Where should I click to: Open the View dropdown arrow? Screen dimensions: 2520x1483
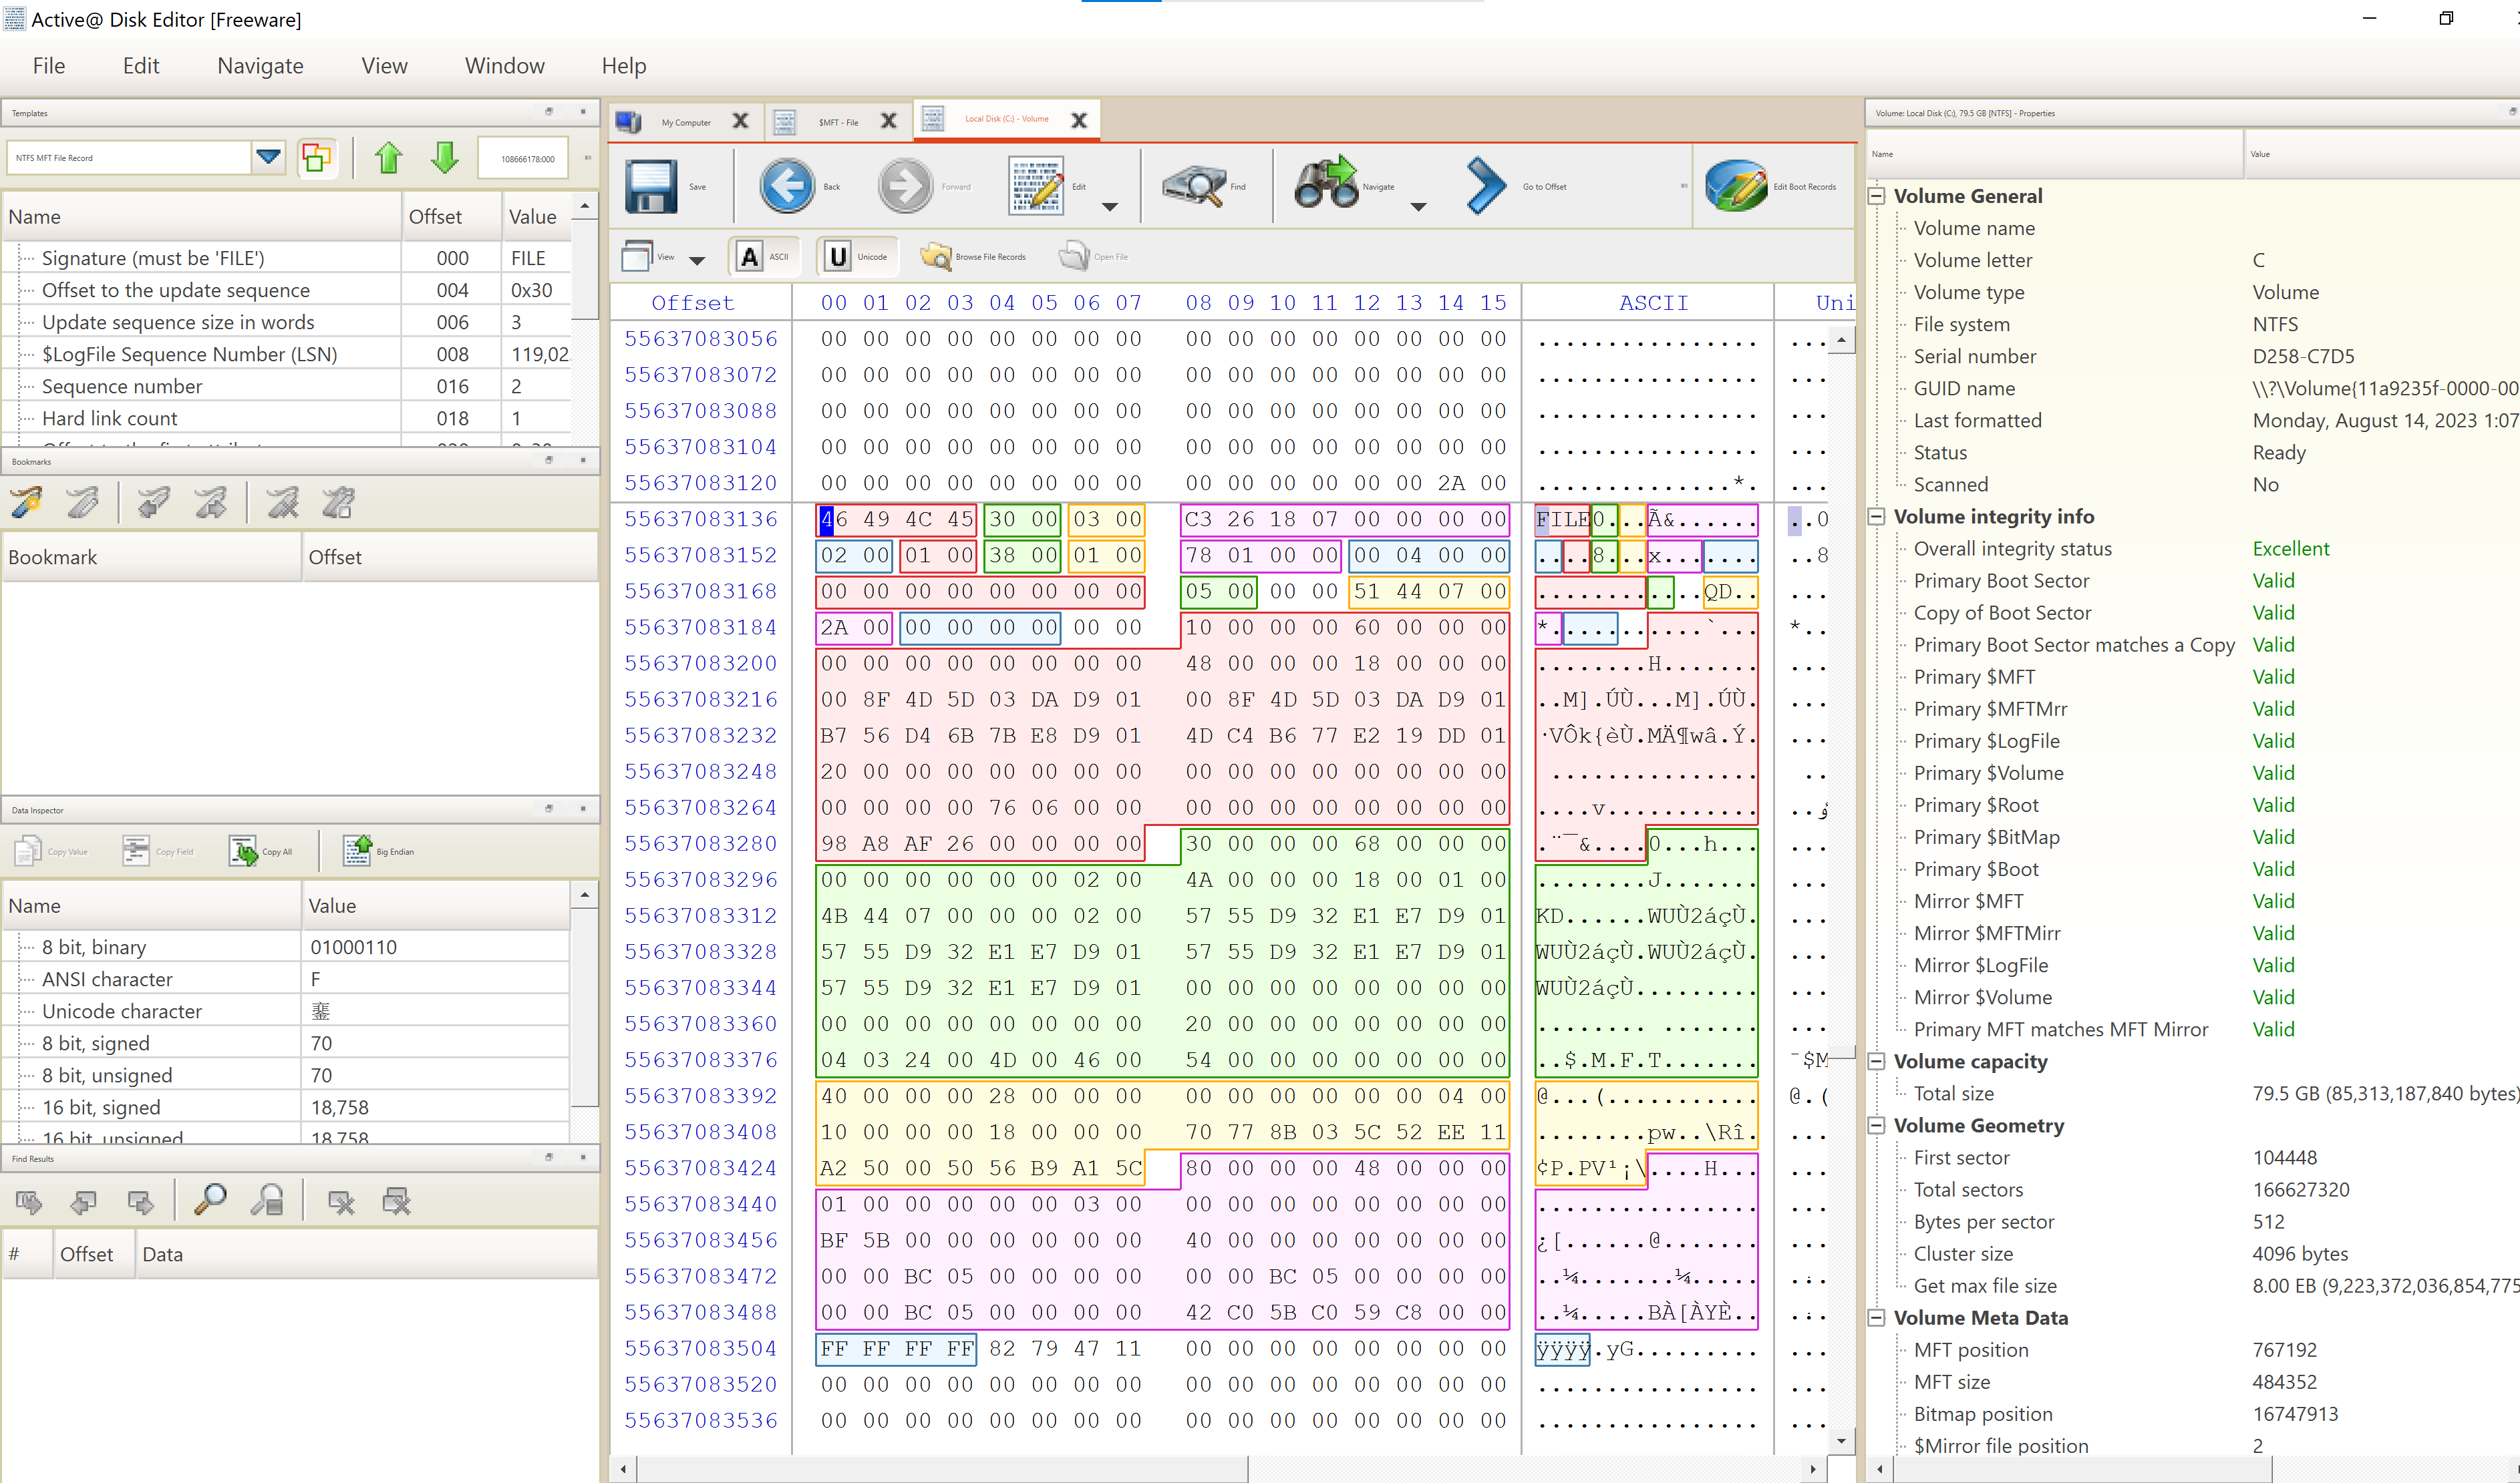coord(697,260)
